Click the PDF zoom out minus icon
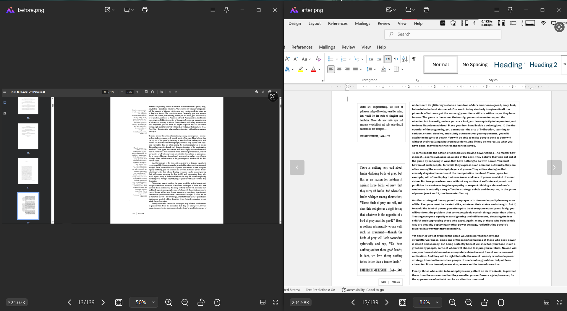567x311 pixels. (122, 92)
